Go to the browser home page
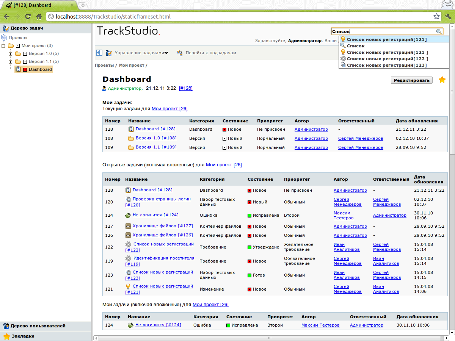 click(x=39, y=17)
